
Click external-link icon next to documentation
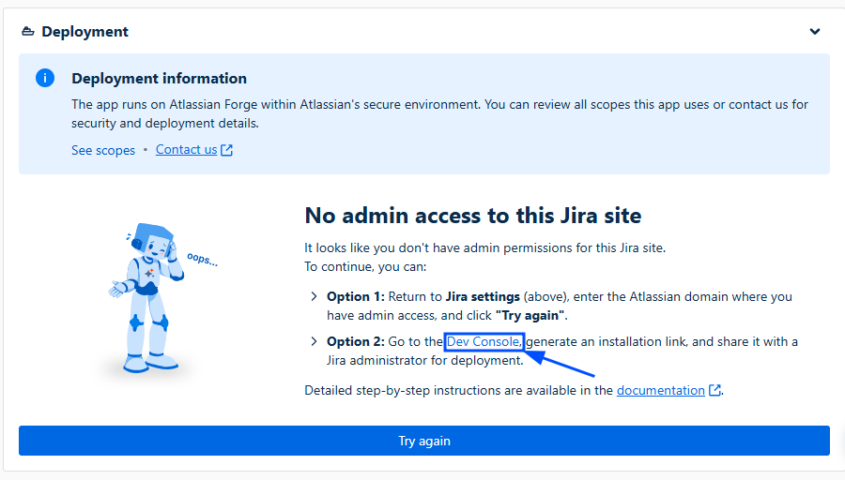[x=714, y=390]
